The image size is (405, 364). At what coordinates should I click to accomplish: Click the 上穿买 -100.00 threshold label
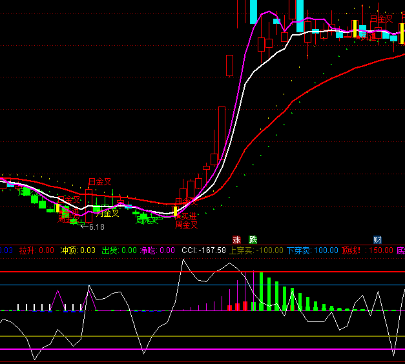click(256, 250)
